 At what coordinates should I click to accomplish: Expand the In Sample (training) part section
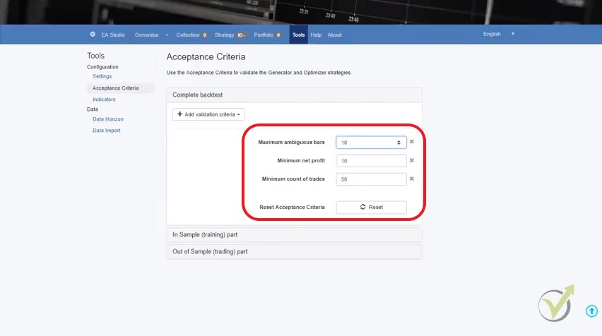(294, 235)
